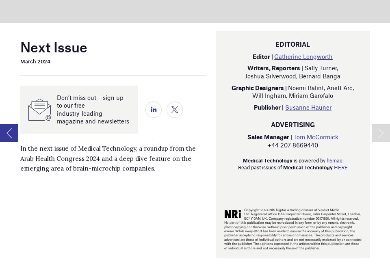Image resolution: width=390 pixels, height=266 pixels.
Task: Click the X (Twitter) share icon
Action: (175, 110)
